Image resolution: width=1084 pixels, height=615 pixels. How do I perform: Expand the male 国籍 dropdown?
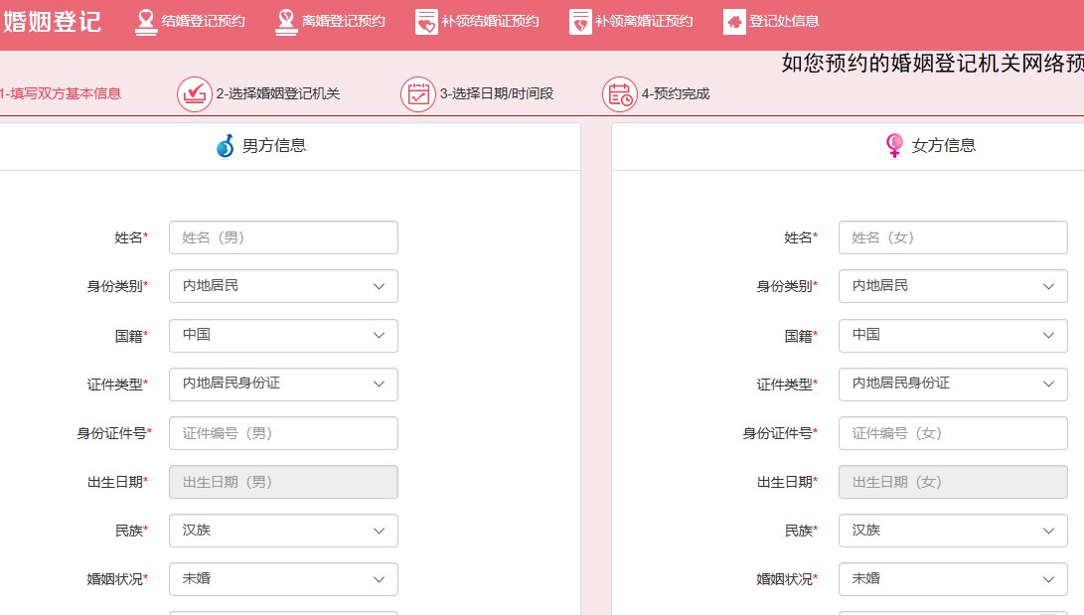coord(283,335)
